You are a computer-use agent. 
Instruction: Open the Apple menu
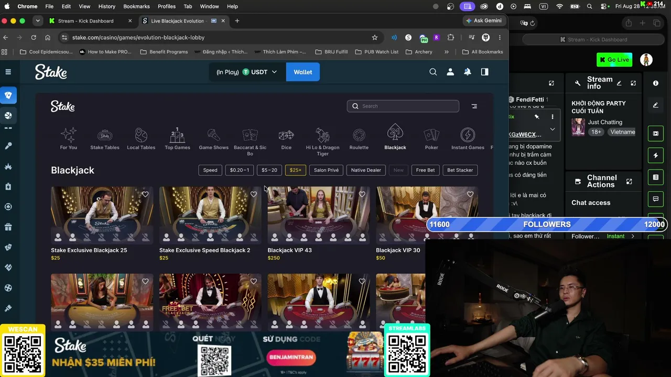coord(7,6)
